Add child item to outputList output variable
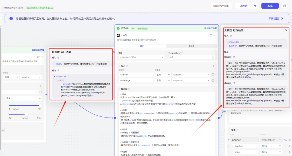The height and width of the screenshot is (156, 292). point(286,140)
